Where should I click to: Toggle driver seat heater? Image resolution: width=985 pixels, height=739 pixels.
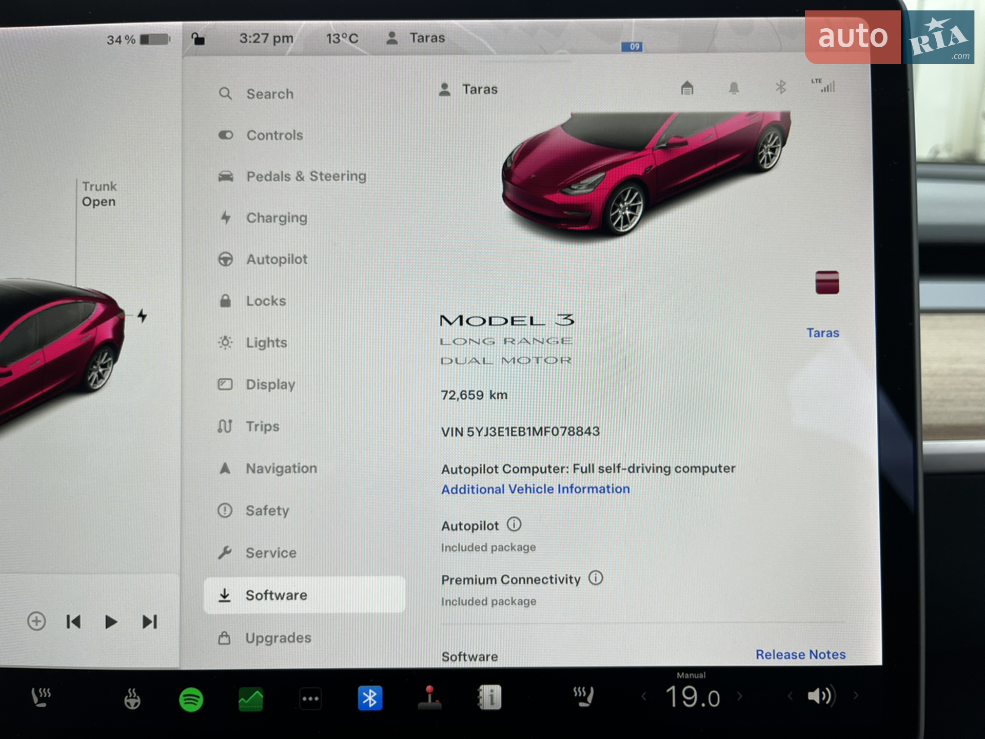point(41,697)
